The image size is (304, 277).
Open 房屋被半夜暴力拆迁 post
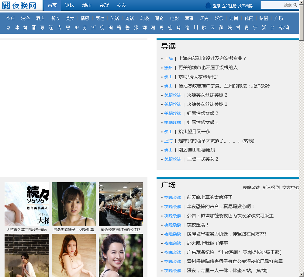(226, 234)
